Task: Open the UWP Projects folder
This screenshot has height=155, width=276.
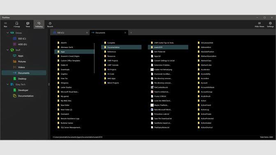Action: click(x=121, y=61)
